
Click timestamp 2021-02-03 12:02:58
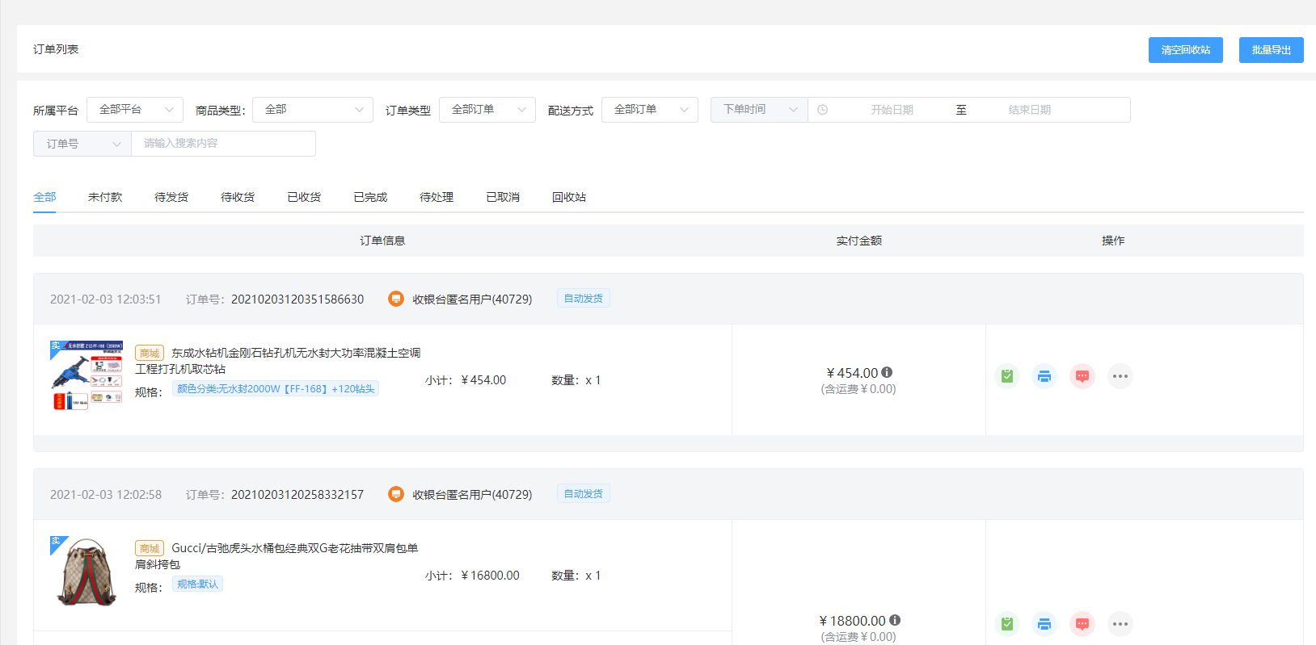(x=106, y=494)
